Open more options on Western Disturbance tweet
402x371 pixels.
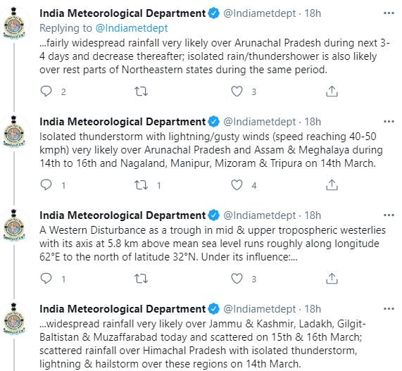tap(389, 215)
